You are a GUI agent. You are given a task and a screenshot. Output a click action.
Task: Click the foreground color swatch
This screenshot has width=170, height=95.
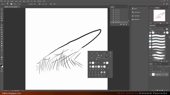click(1, 66)
